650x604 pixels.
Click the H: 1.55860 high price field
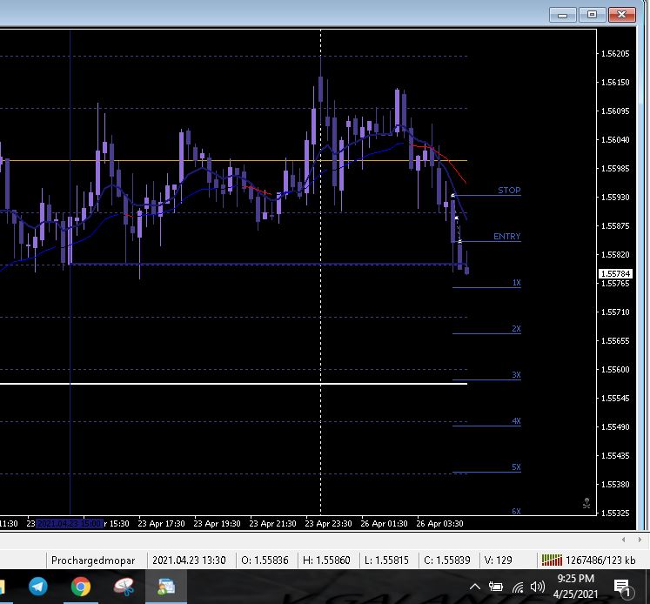(328, 560)
